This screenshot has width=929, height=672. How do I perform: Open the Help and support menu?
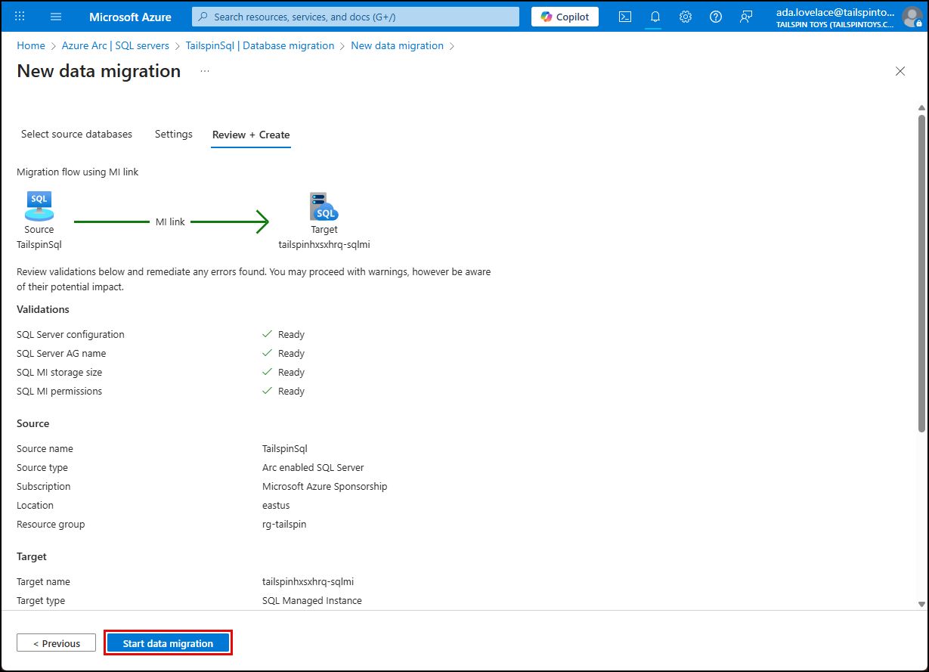point(715,16)
